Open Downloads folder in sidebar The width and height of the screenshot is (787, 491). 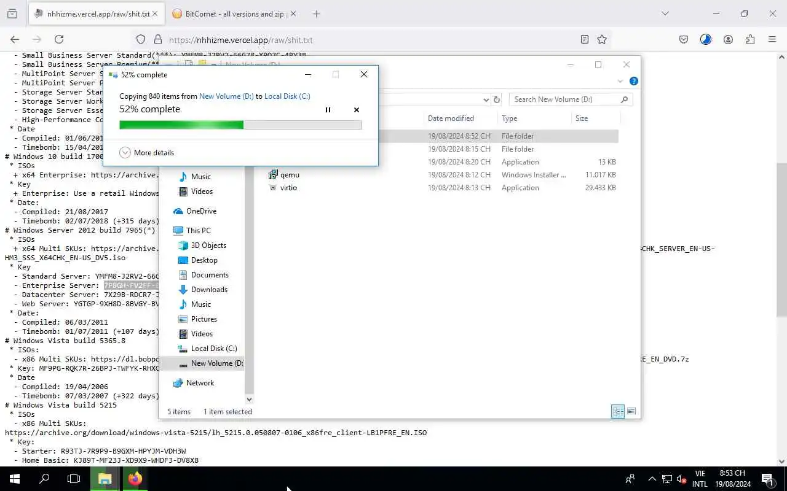pyautogui.click(x=209, y=290)
